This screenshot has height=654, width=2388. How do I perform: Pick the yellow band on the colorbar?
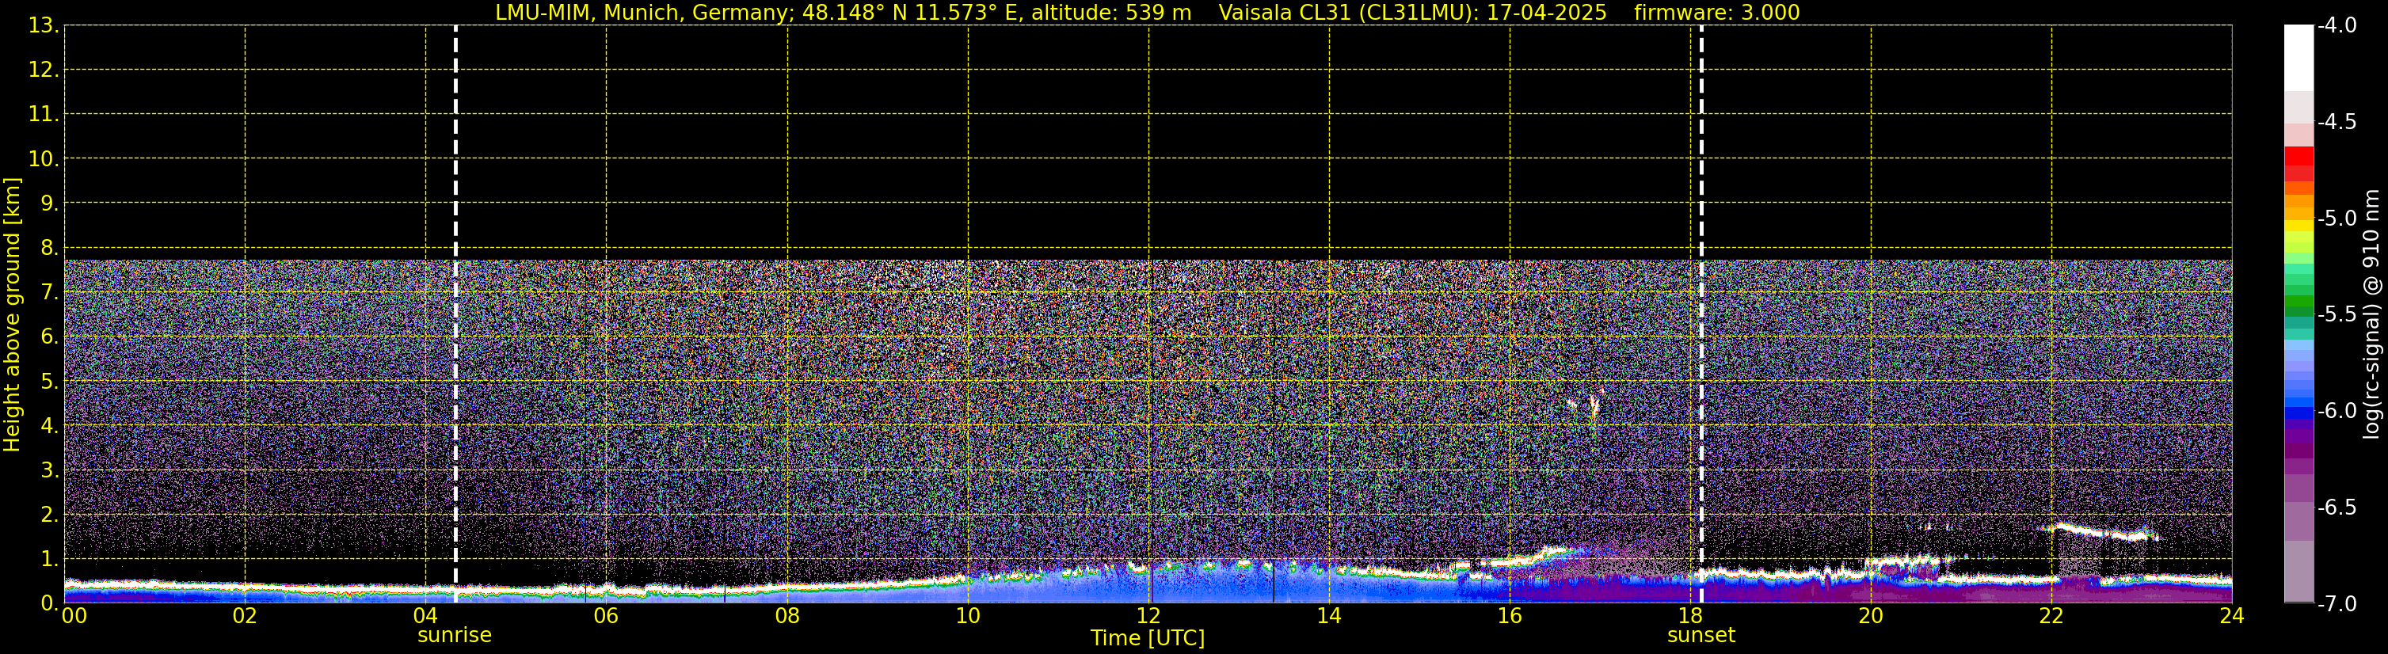[2298, 225]
